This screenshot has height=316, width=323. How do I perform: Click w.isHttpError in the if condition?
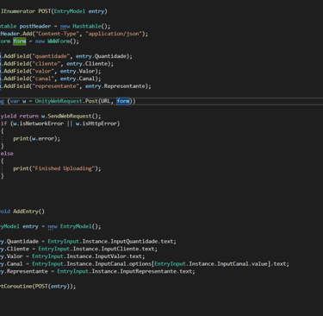96,123
